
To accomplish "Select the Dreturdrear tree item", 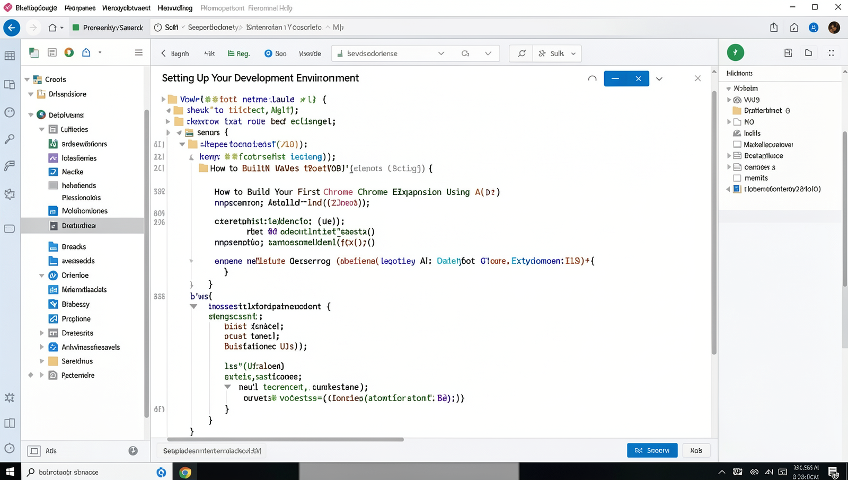I will pos(82,226).
